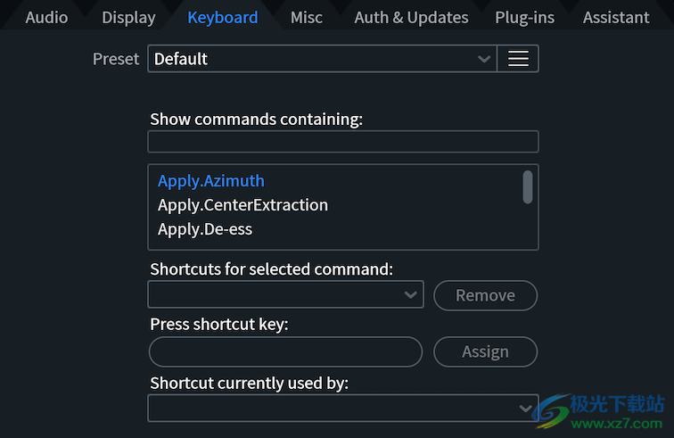Screen dimensions: 674x438
Task: Open the Auth & Updates tab
Action: click(x=411, y=17)
